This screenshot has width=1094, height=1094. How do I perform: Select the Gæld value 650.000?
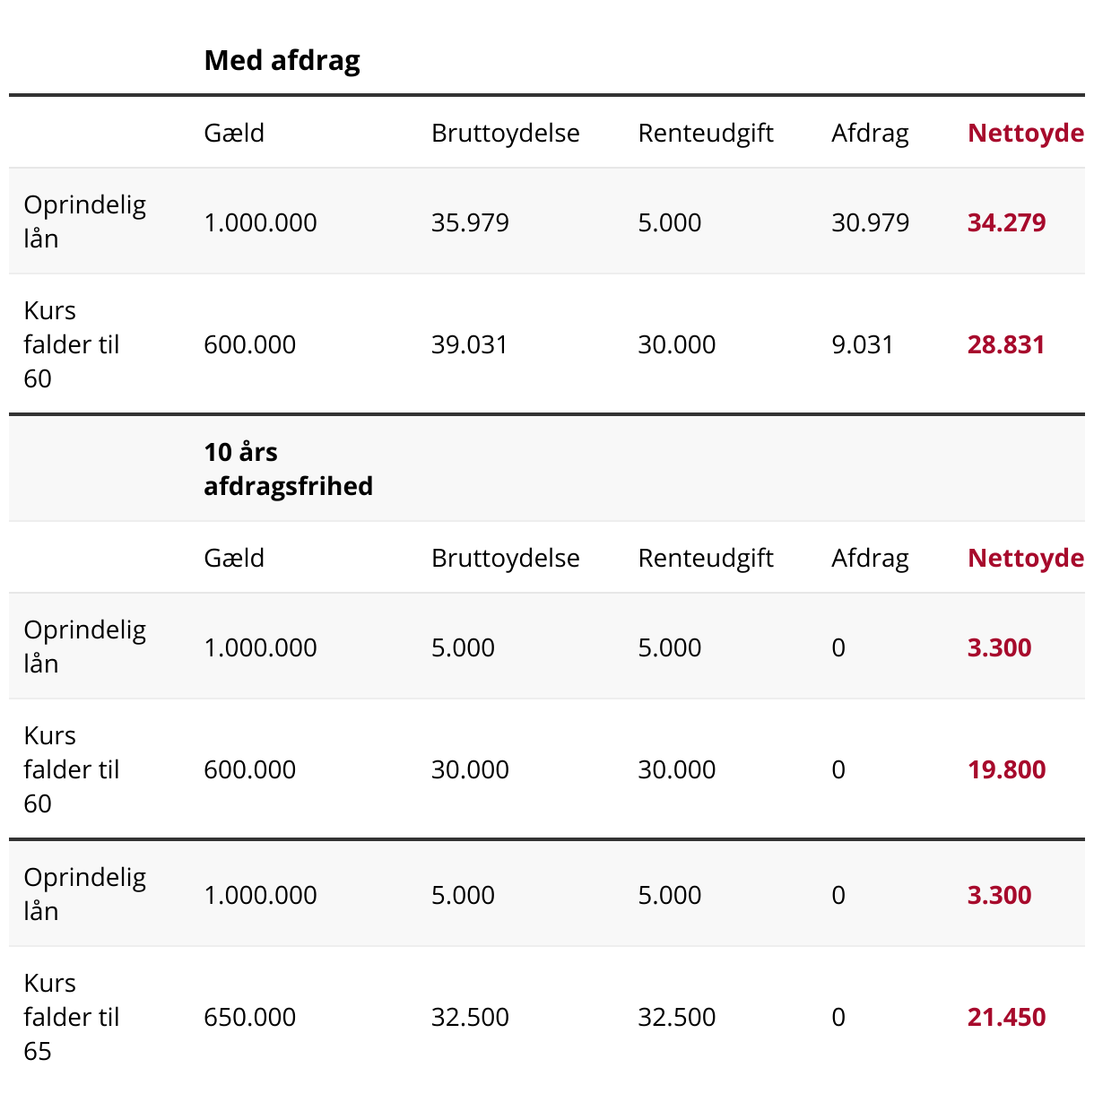coord(249,1017)
